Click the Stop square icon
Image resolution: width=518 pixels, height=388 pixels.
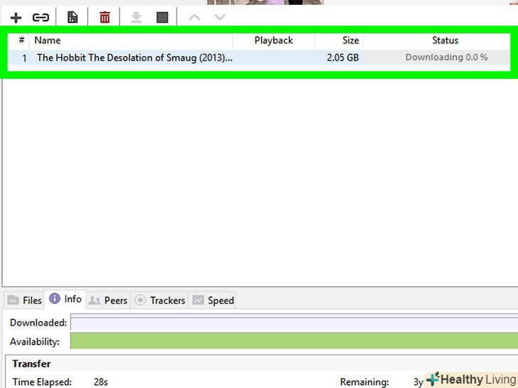coord(162,17)
